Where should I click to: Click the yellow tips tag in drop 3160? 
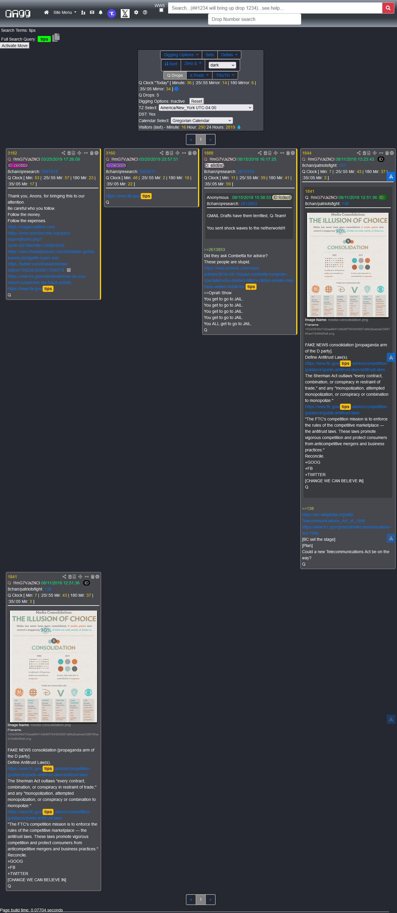(x=146, y=196)
